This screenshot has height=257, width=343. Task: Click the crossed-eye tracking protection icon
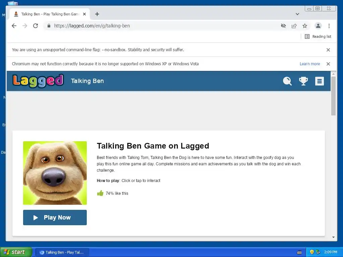(x=283, y=26)
